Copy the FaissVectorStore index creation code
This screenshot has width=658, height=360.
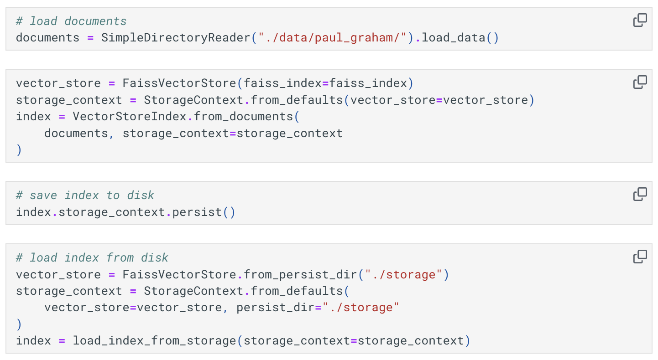640,82
